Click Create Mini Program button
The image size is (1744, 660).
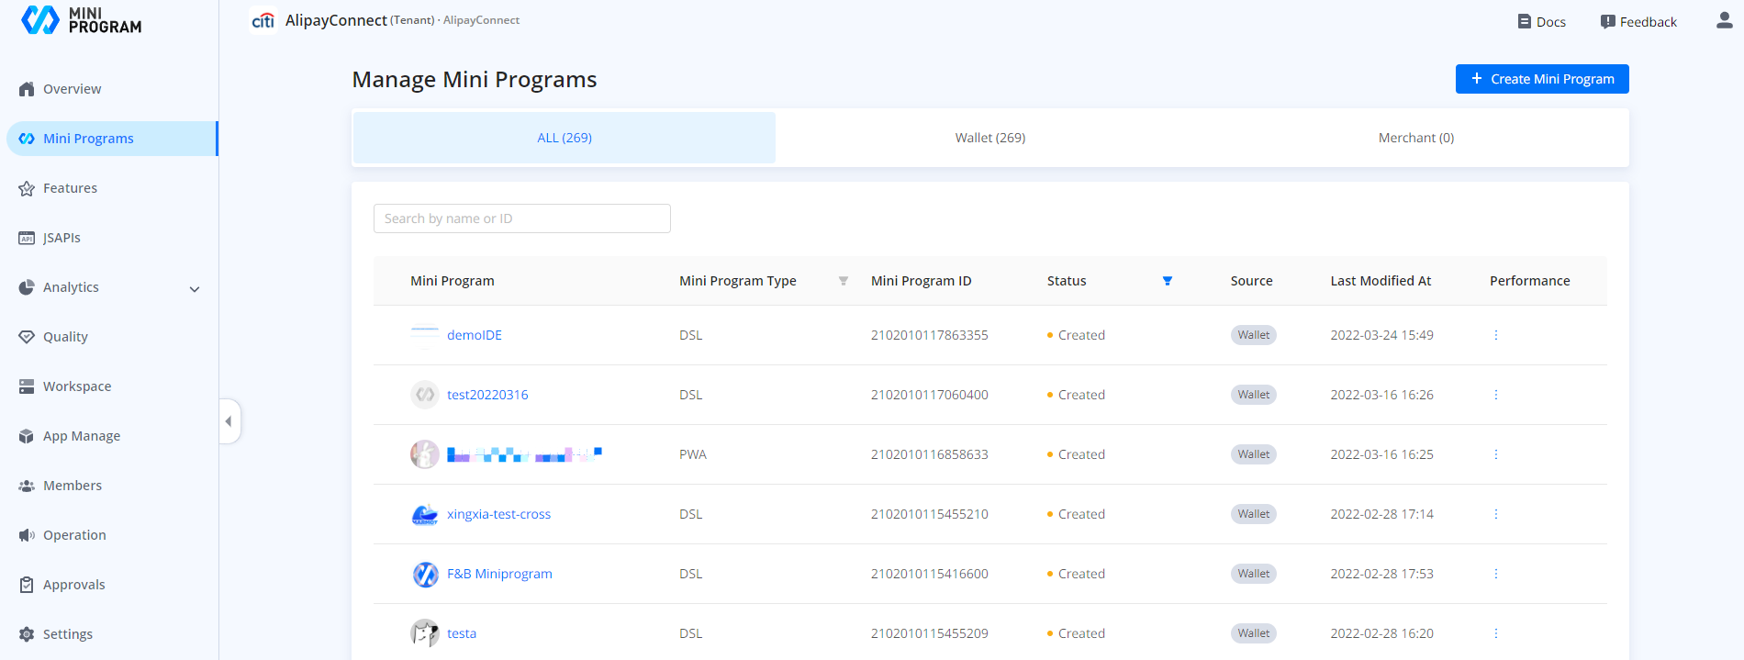[1541, 79]
